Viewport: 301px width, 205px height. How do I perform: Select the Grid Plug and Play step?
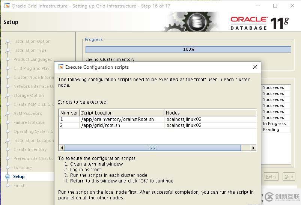coord(32,68)
